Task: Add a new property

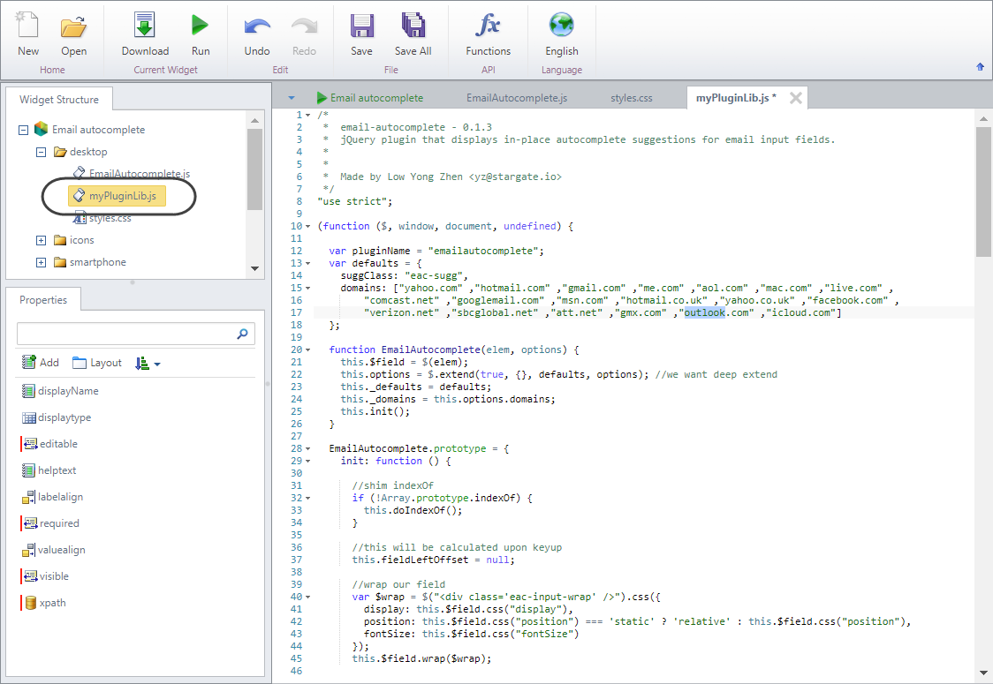Action: (41, 363)
